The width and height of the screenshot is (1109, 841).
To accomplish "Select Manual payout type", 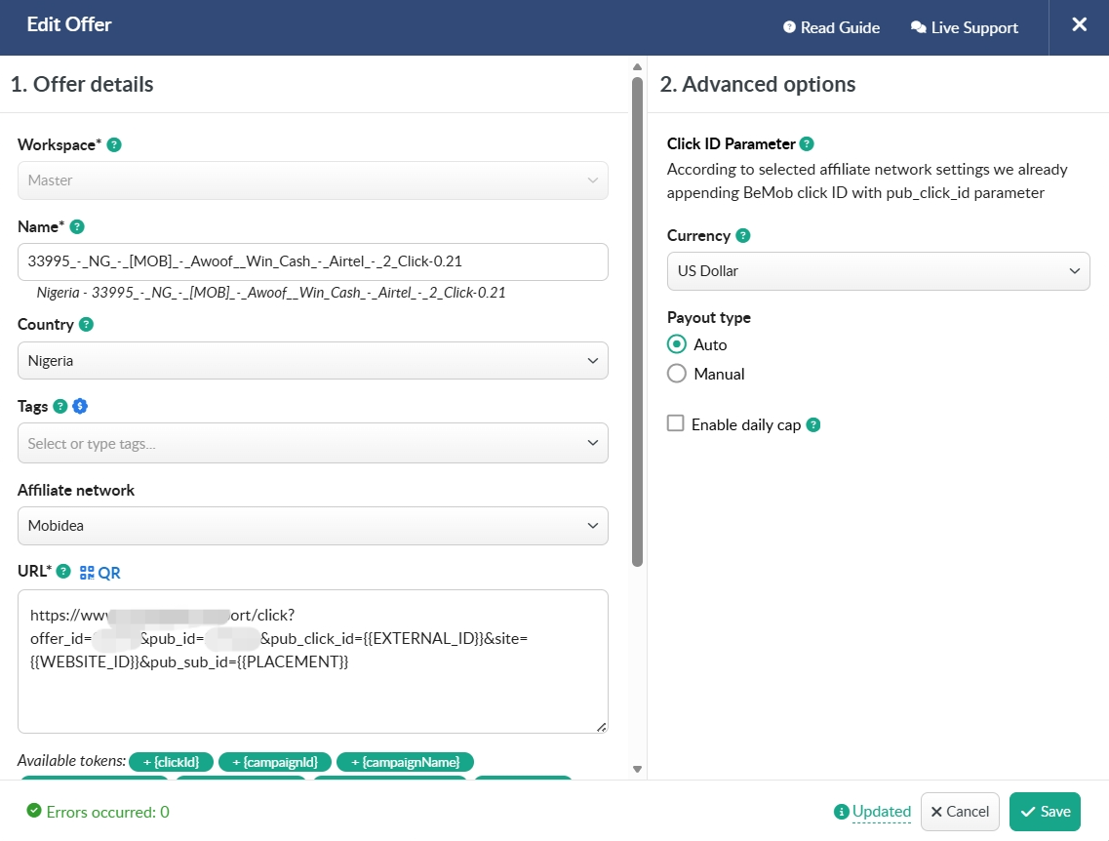I will point(677,374).
